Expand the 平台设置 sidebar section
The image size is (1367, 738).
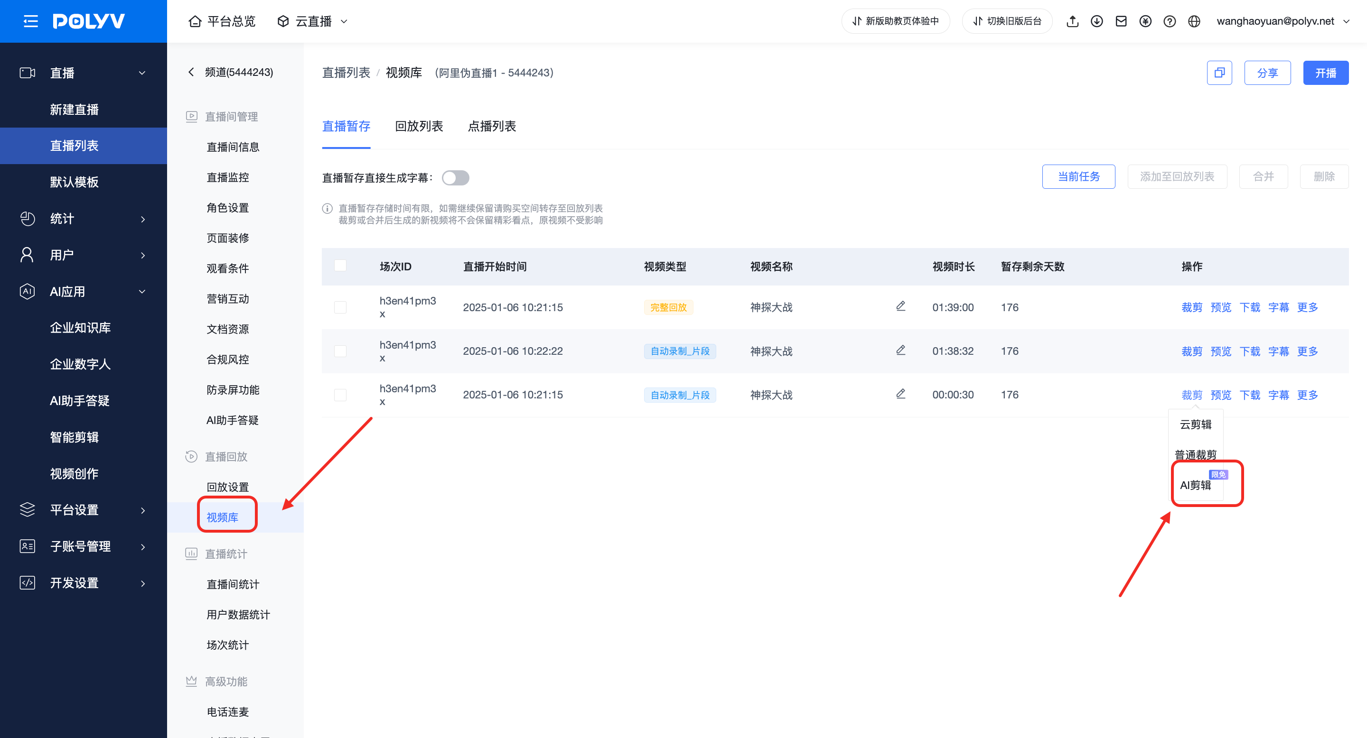pos(84,510)
